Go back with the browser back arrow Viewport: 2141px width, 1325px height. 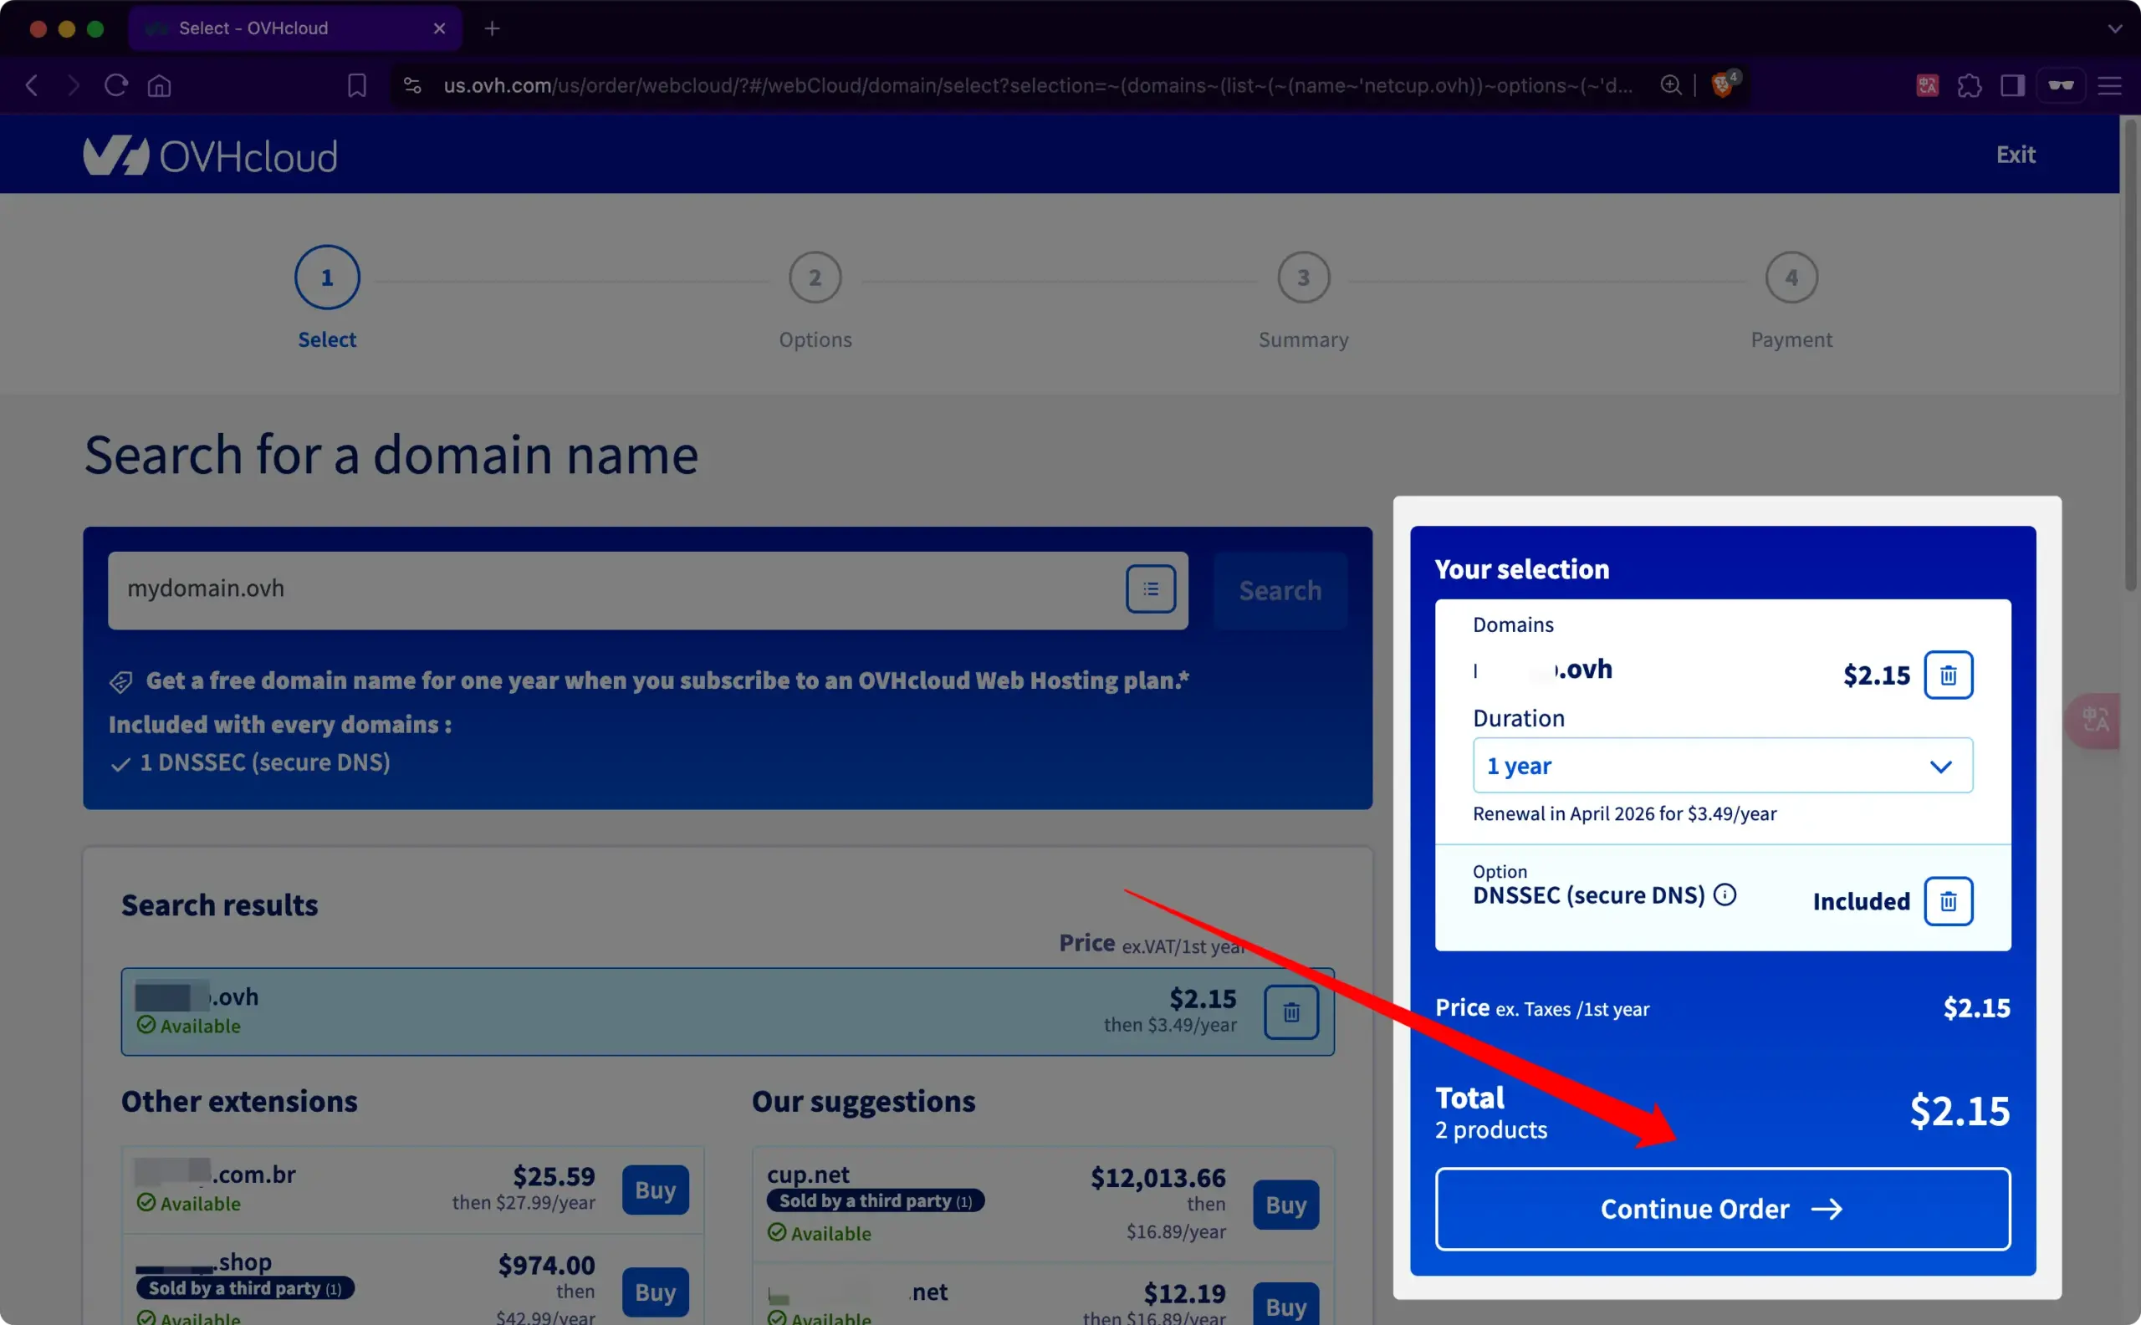[x=33, y=85]
